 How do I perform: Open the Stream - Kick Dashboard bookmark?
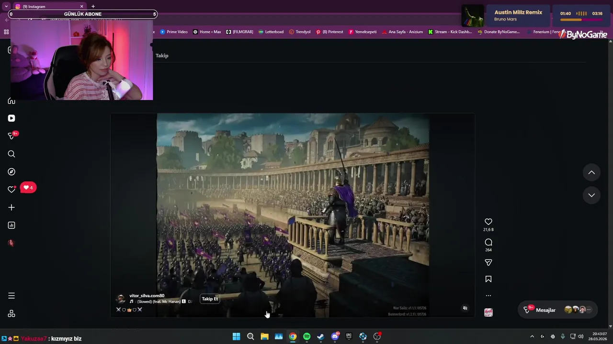coord(450,32)
